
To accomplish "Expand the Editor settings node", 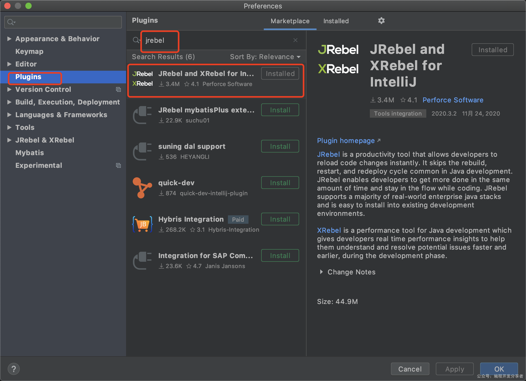I will pyautogui.click(x=9, y=64).
